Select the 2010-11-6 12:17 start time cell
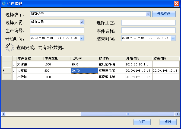Screen dimensions: 181x129 (x=139, y=71)
